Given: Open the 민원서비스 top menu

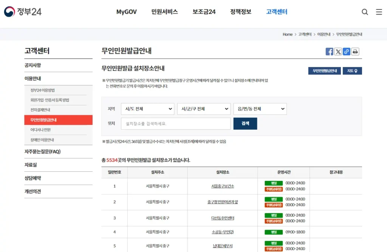Looking at the screenshot, I should pos(164,12).
